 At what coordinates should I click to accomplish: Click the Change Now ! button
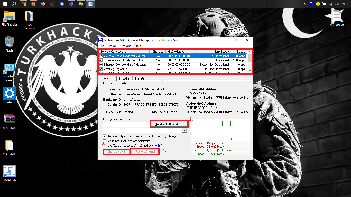tap(116, 152)
